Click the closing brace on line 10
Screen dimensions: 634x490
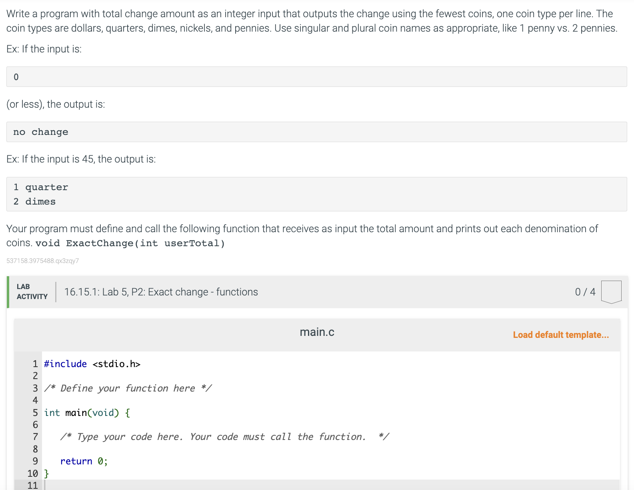(x=46, y=474)
